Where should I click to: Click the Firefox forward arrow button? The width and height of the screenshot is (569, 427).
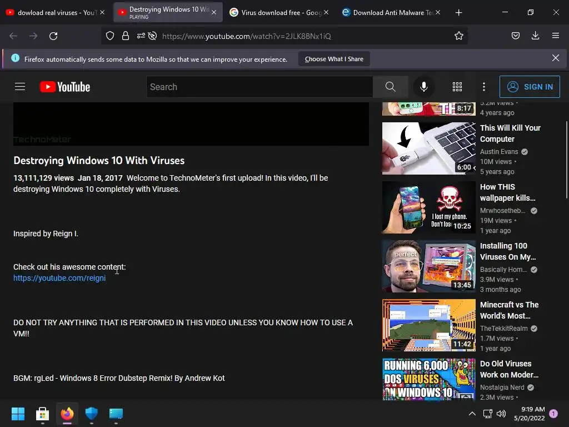point(33,36)
